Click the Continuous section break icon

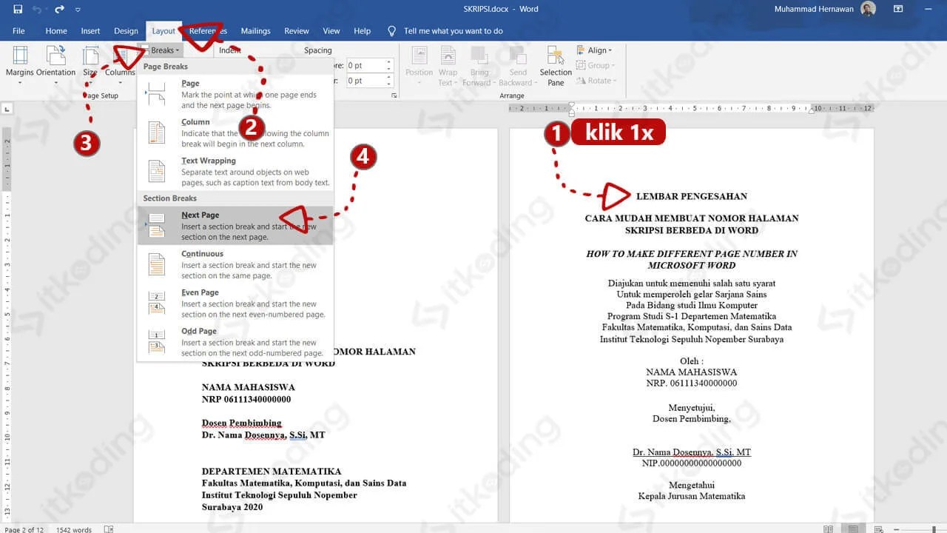pos(156,264)
